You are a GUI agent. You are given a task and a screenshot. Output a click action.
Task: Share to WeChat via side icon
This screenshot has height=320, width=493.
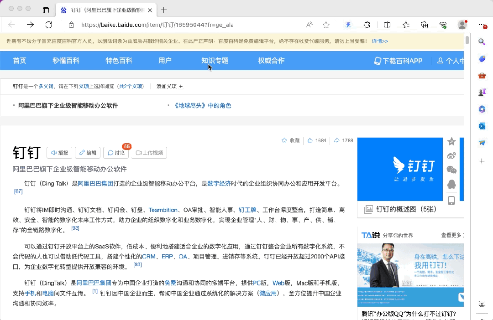(x=451, y=170)
